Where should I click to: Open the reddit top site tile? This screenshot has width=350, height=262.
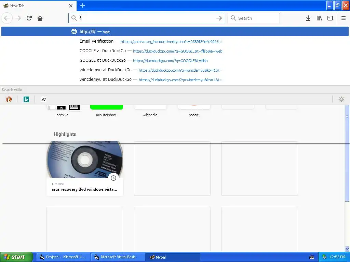pos(194,111)
